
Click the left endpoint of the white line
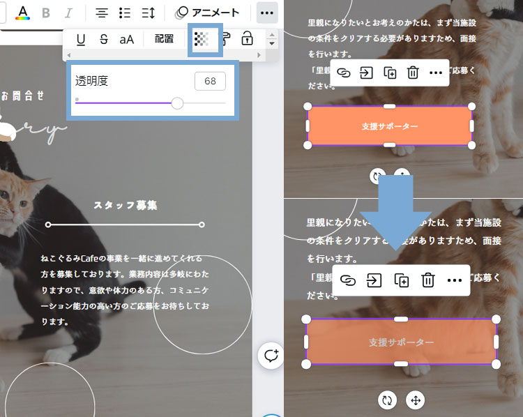(x=48, y=225)
